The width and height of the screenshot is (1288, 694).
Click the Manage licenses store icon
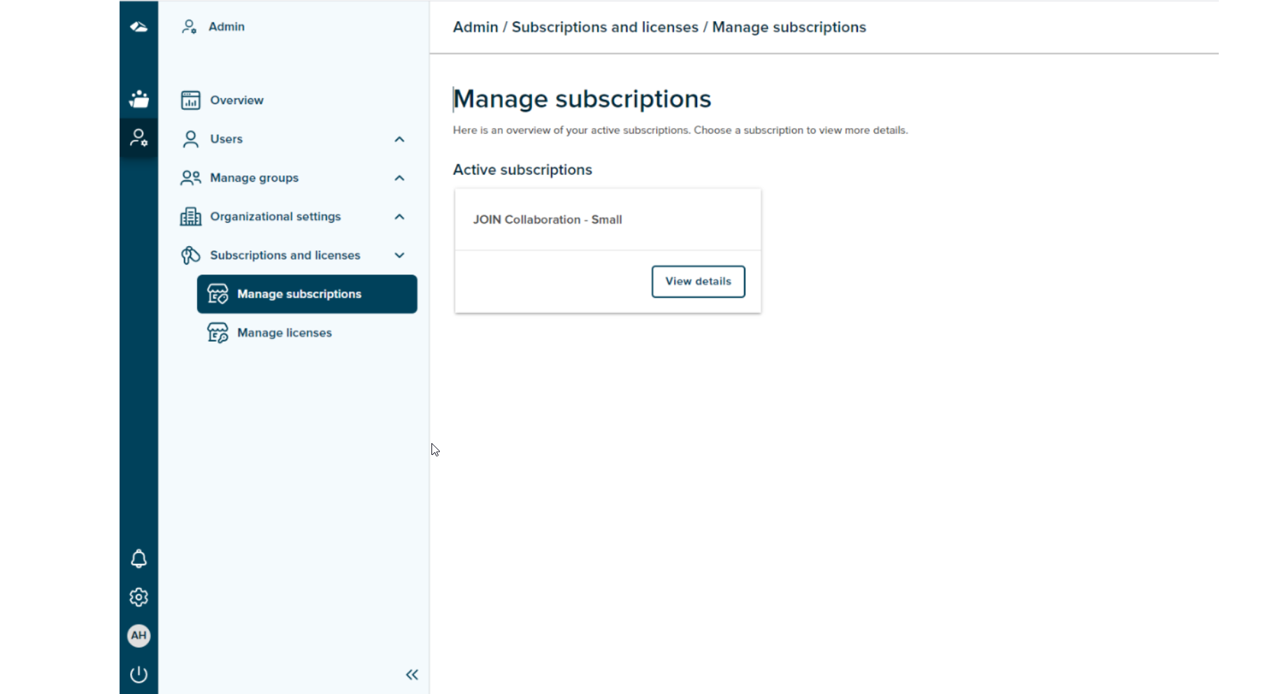click(217, 333)
